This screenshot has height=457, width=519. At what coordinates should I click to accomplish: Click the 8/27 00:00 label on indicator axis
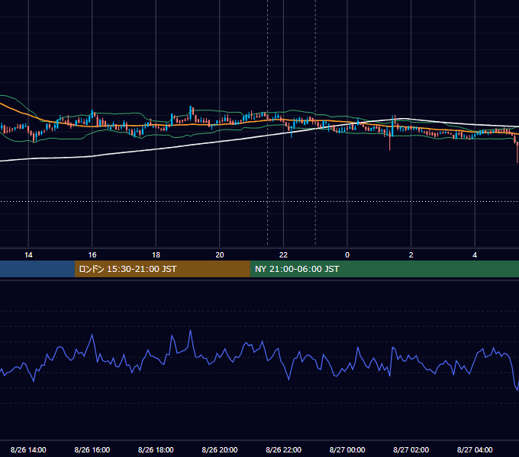click(x=347, y=449)
